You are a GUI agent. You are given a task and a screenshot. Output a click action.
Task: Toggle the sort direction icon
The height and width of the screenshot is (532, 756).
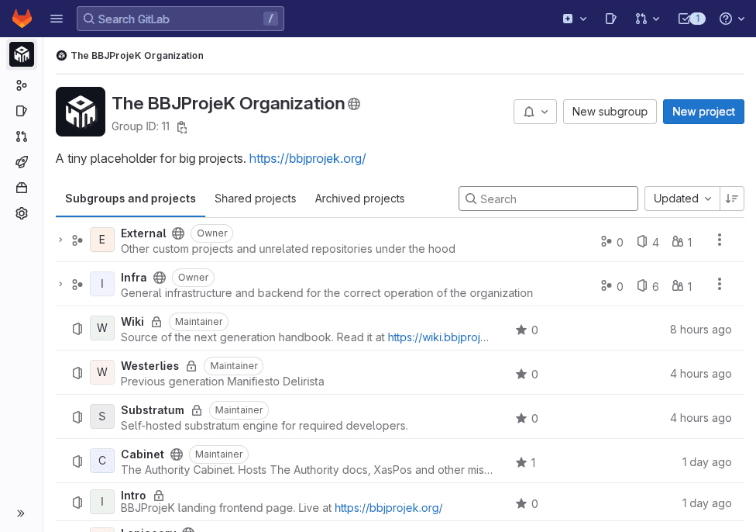[731, 199]
